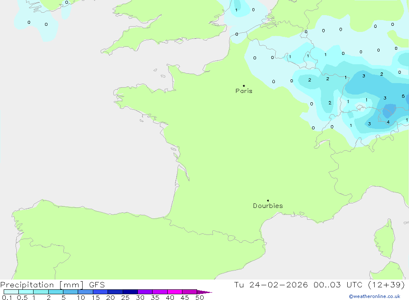Click the arrow tip ending the legend
The width and height of the screenshot is (409, 300).
210,292
